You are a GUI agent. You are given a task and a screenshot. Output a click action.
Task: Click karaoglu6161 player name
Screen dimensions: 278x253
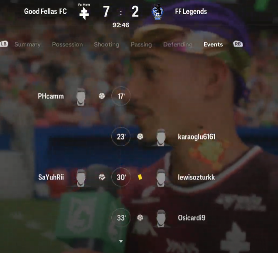coord(197,137)
